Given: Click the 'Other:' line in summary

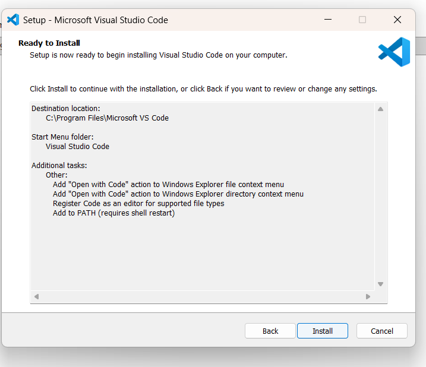Looking at the screenshot, I should coord(56,175).
